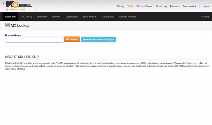Click the orange MX Lookup button
212x125 pixels.
(x=72, y=39)
